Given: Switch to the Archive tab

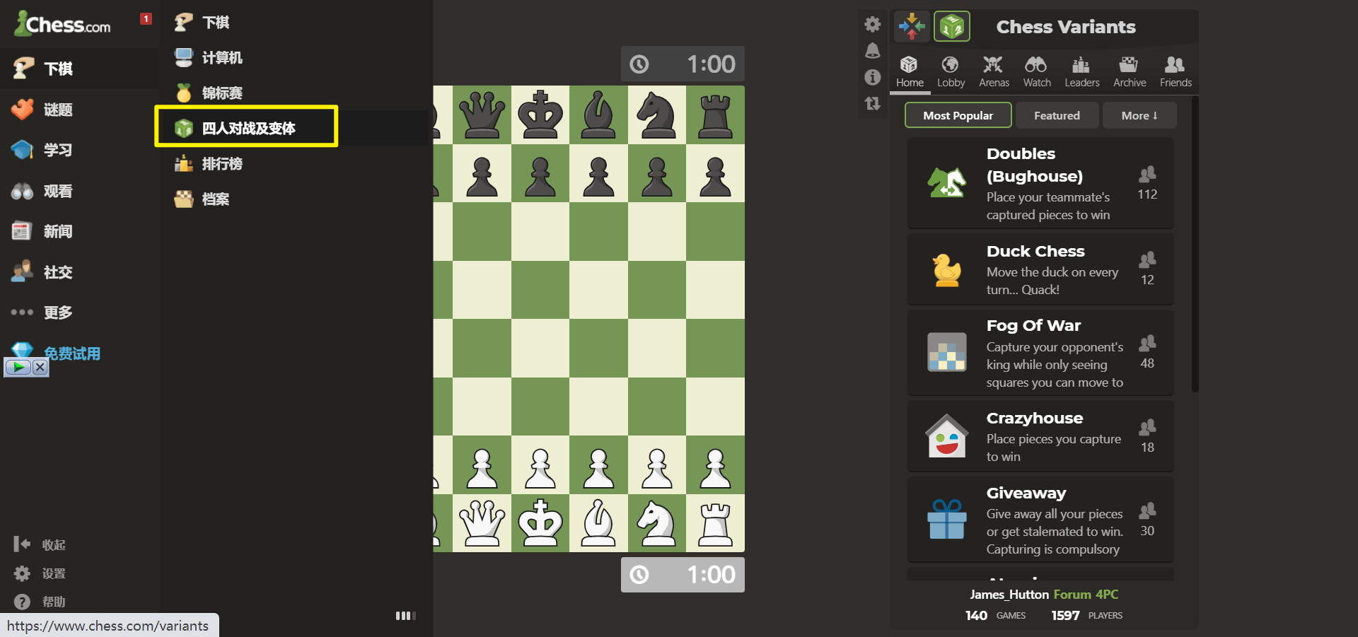Looking at the screenshot, I should [1130, 72].
